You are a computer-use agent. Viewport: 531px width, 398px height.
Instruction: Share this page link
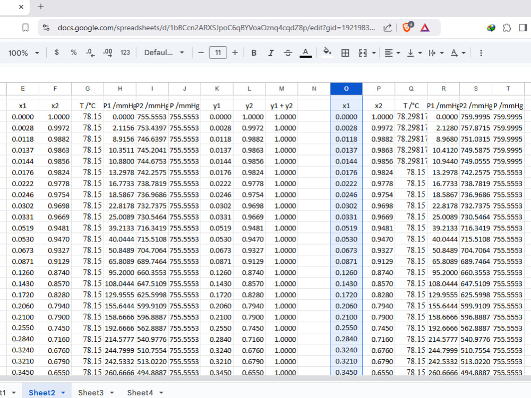388,28
